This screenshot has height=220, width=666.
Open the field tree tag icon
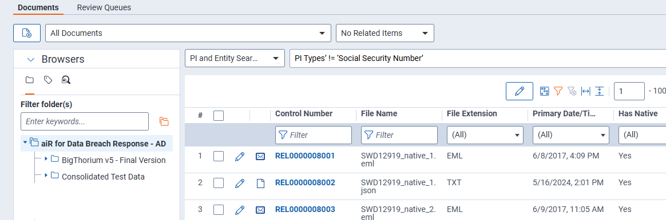(48, 80)
